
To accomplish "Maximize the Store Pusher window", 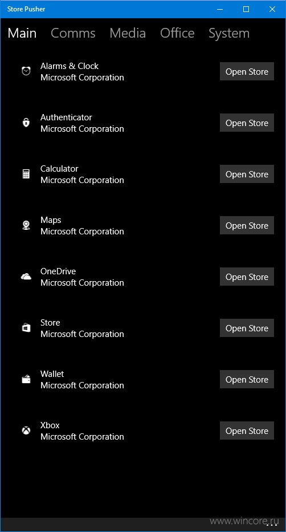I will [x=246, y=9].
